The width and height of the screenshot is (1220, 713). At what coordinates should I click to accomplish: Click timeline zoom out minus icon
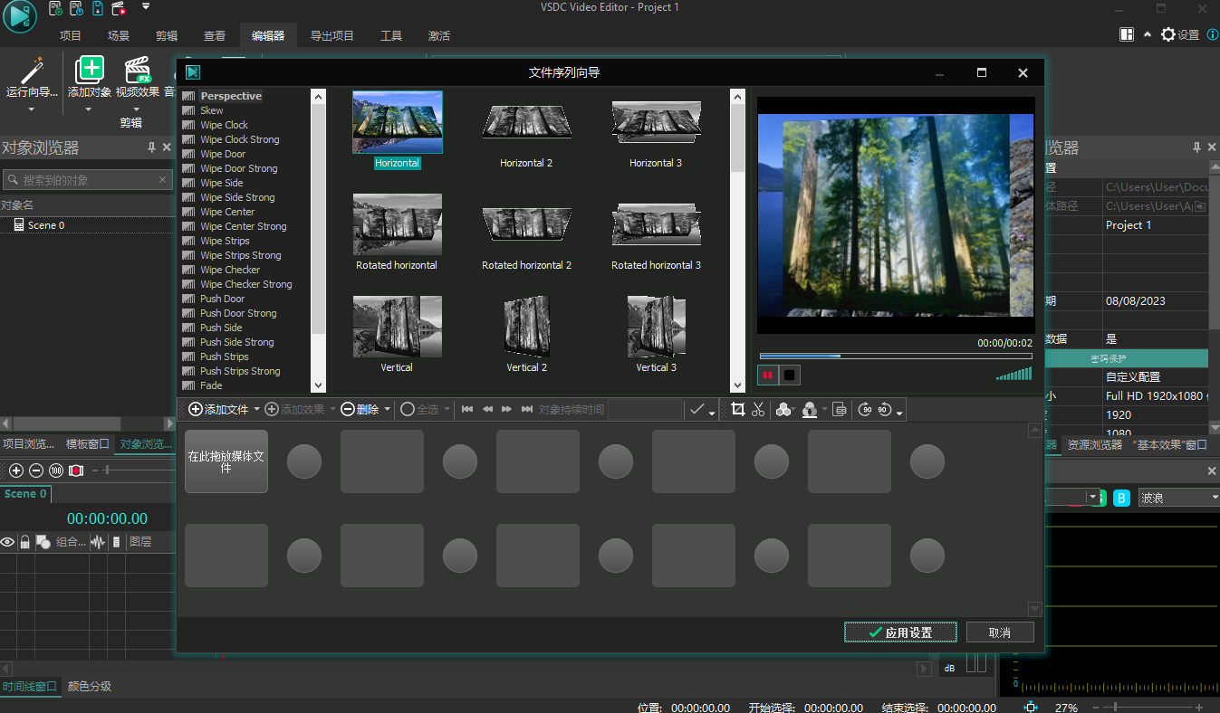click(x=36, y=471)
